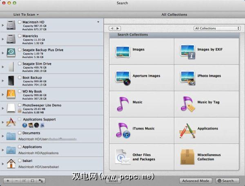The width and height of the screenshot is (245, 186).
Task: Tick the Mavericks checkbox
Action: [20, 36]
